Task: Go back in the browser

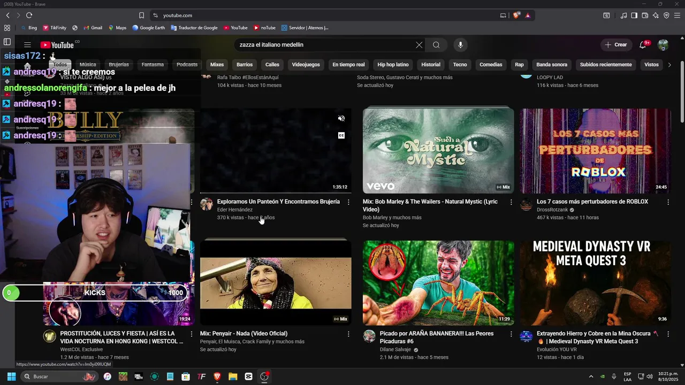Action: click(x=8, y=16)
